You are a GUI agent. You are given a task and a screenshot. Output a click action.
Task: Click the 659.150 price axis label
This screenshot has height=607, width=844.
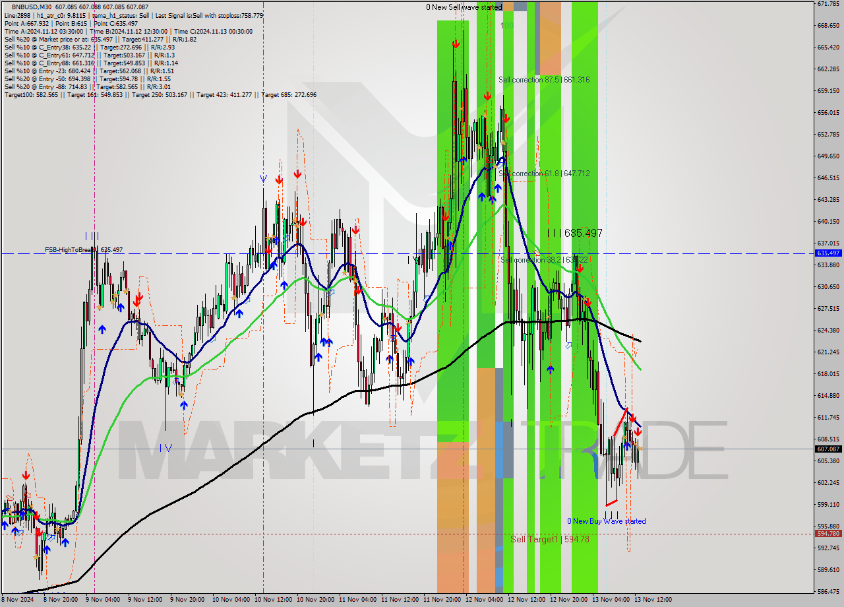click(x=828, y=91)
